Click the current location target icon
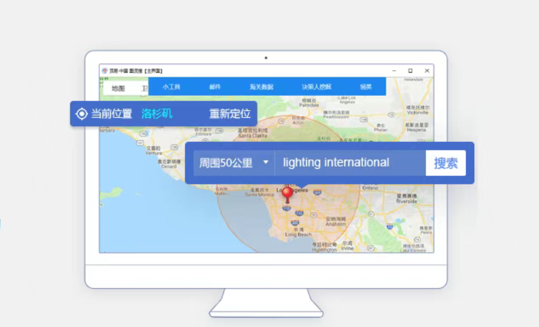539x327 pixels. (x=81, y=114)
